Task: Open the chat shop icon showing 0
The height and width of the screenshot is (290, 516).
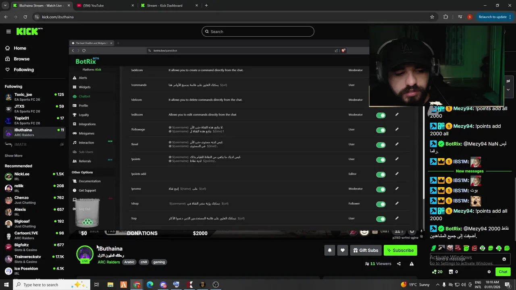Action: click(453, 272)
